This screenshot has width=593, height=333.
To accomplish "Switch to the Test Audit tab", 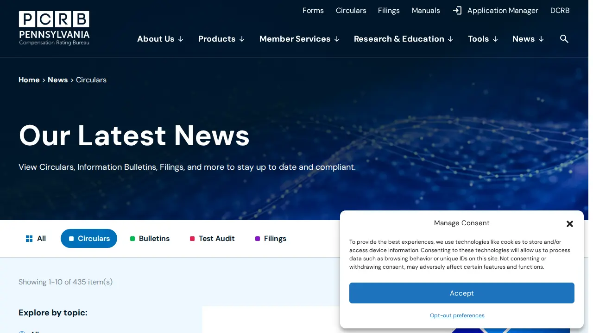I will [212, 239].
